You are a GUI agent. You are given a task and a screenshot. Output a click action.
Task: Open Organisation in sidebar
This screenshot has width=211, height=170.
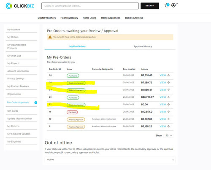[x=14, y=94]
